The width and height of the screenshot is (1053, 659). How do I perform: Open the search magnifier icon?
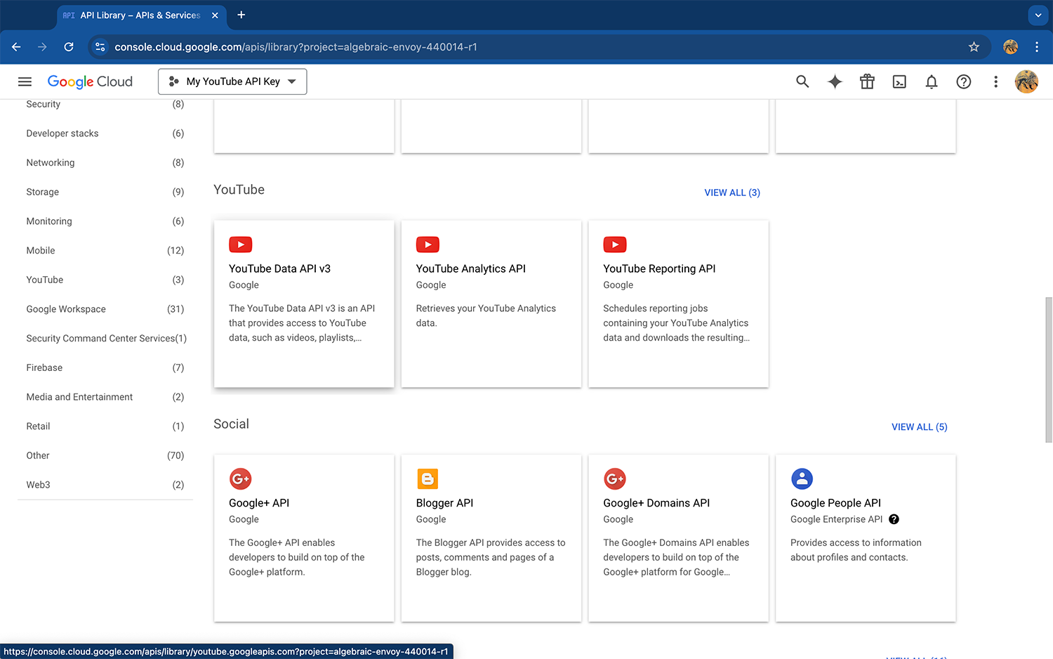click(x=802, y=81)
